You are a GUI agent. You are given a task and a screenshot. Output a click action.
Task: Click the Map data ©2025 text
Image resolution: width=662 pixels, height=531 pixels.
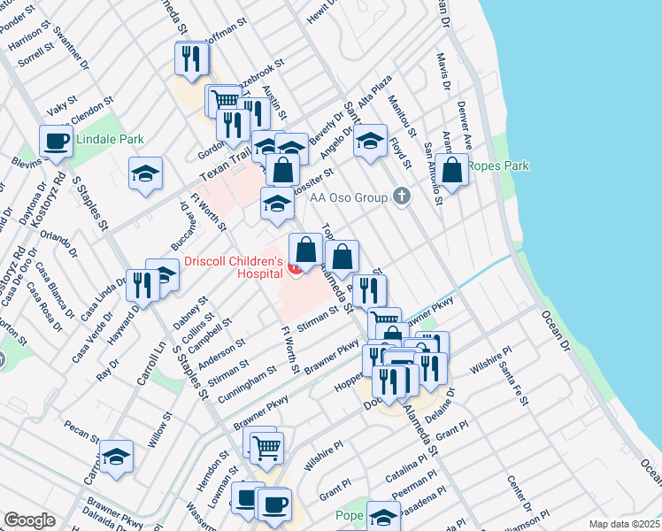coord(625,524)
